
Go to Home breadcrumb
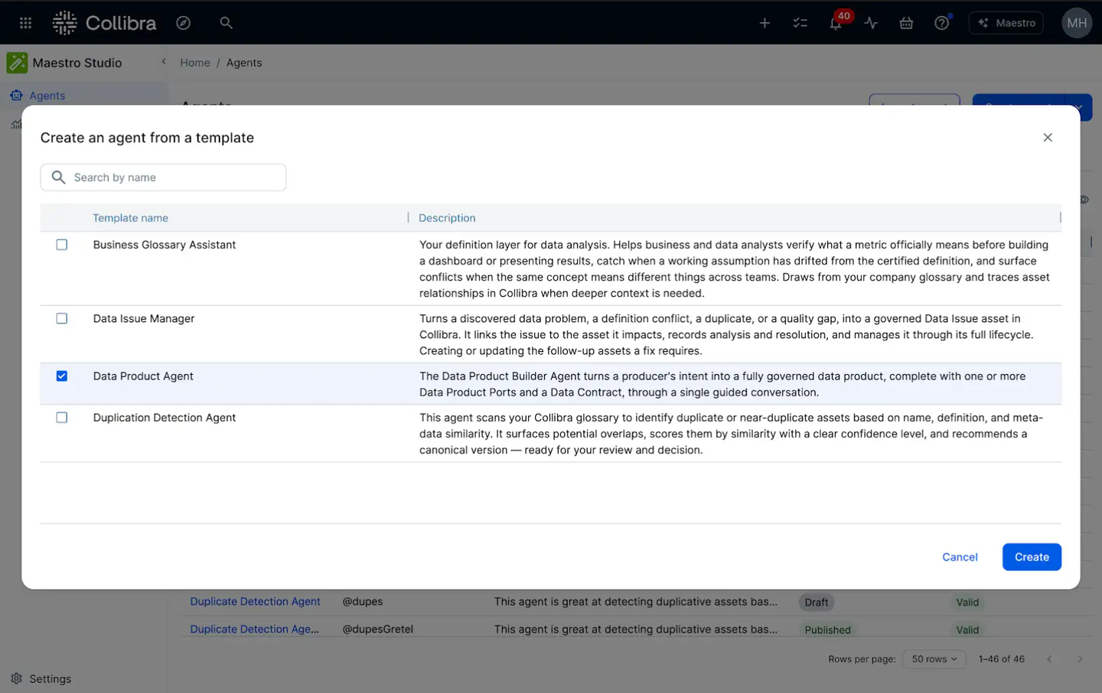pyautogui.click(x=195, y=63)
